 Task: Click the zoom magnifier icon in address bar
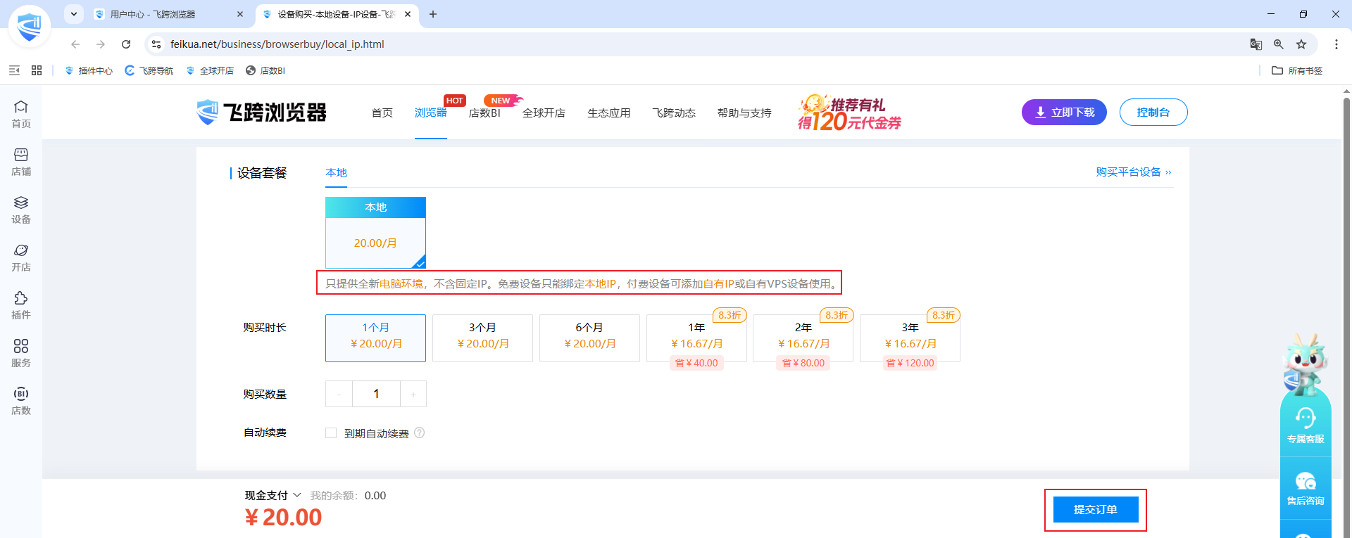coord(1279,44)
